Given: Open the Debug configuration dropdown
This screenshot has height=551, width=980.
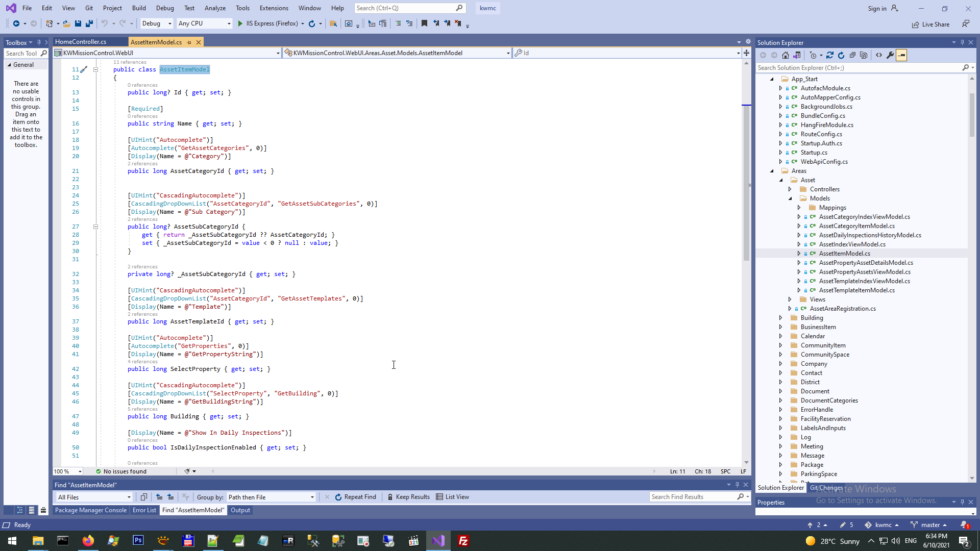Looking at the screenshot, I should pyautogui.click(x=157, y=23).
